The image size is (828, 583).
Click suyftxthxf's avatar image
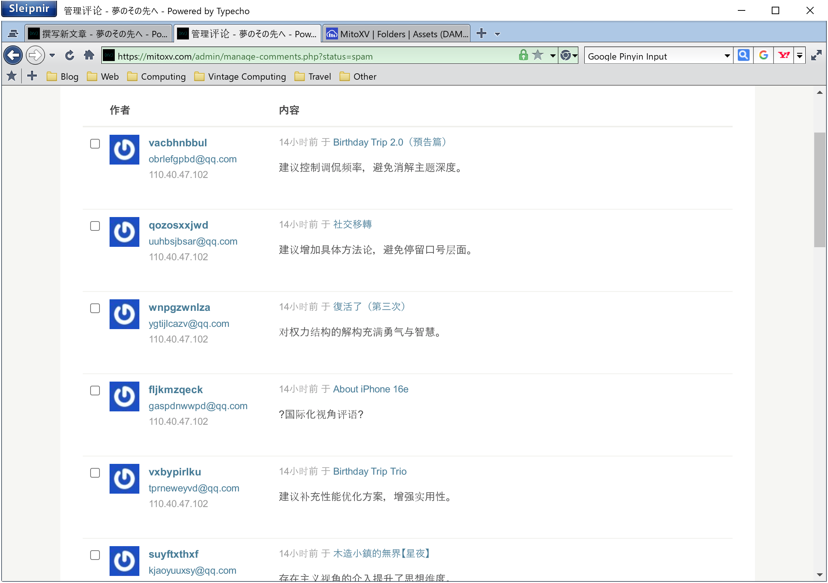[x=124, y=561]
